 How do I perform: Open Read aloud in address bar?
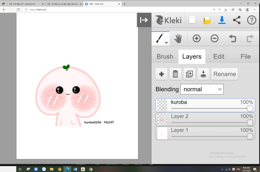pyautogui.click(x=214, y=10)
